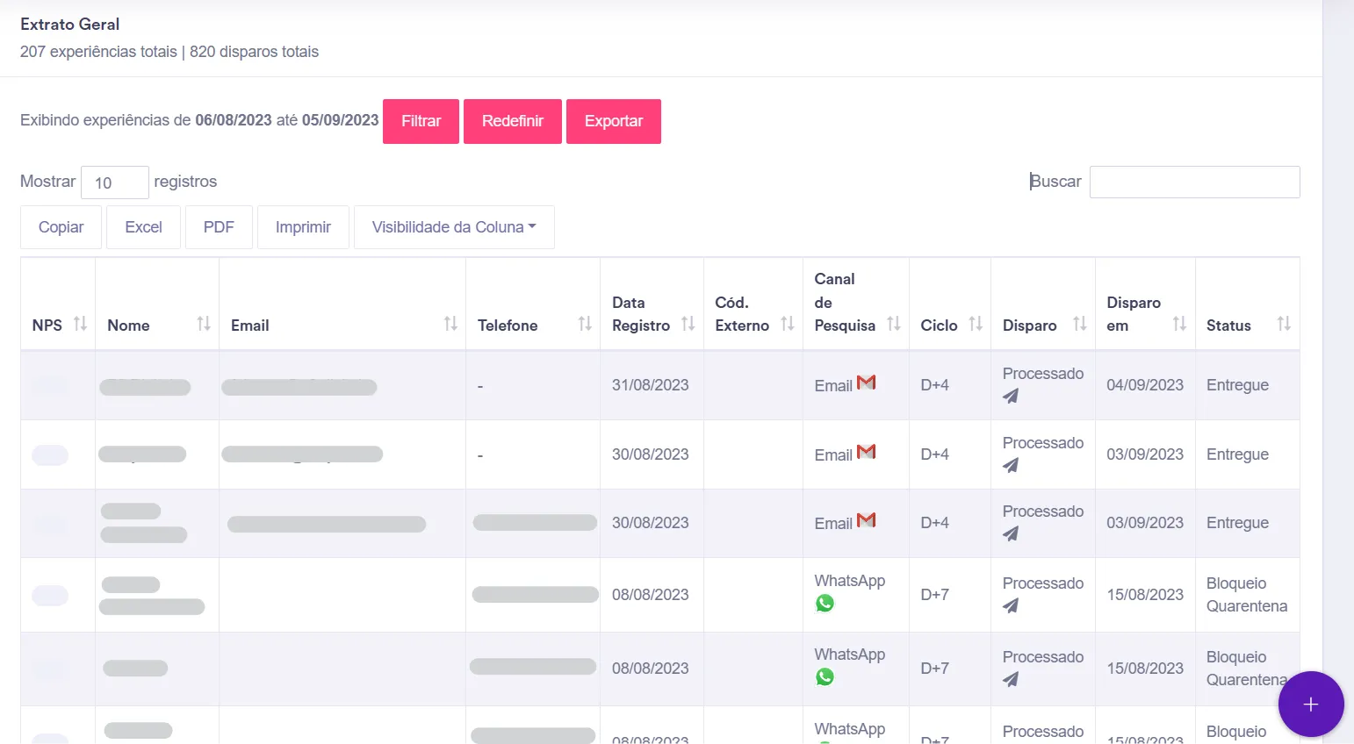Print the table using Imprimir
The height and width of the screenshot is (744, 1354).
pyautogui.click(x=303, y=227)
